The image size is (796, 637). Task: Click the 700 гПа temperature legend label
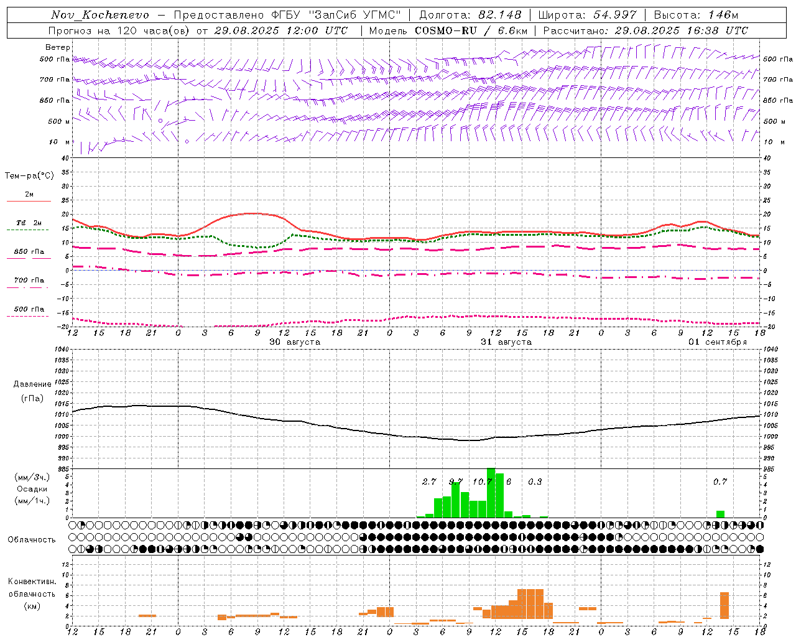(x=29, y=281)
